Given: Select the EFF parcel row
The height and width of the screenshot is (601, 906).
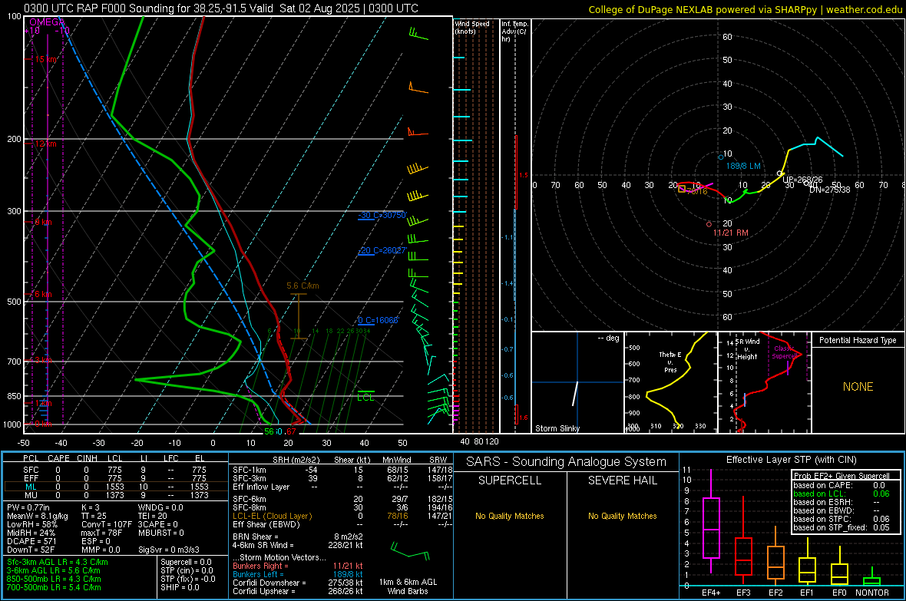Looking at the screenshot, I should tap(114, 478).
